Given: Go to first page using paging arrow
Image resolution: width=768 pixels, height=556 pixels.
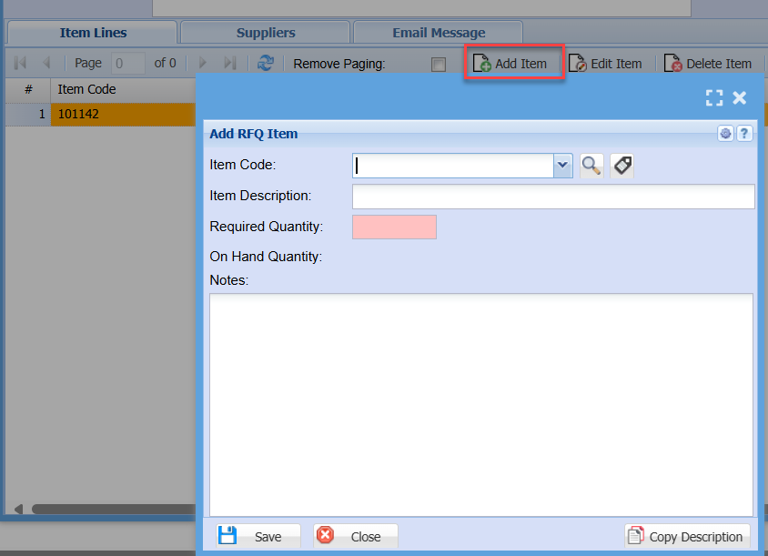Looking at the screenshot, I should [x=20, y=64].
